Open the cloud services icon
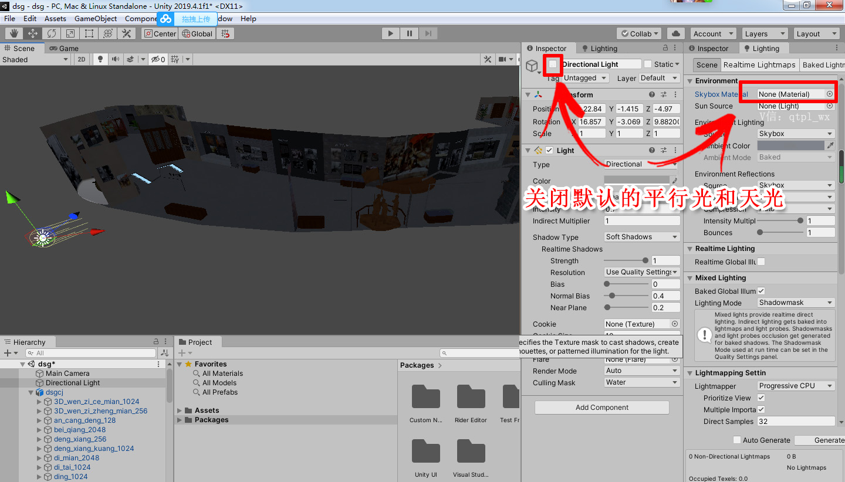 (x=676, y=33)
